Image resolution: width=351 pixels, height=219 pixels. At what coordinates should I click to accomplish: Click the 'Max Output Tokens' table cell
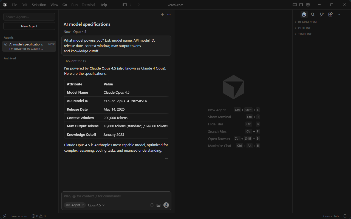point(83,126)
